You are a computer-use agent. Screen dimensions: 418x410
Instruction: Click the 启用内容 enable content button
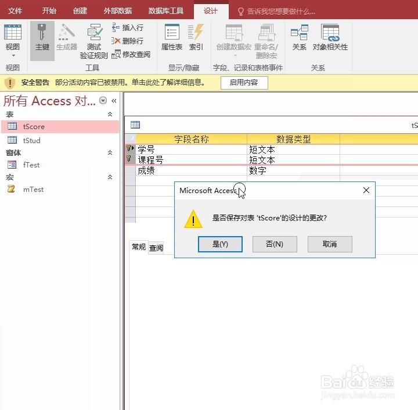tap(244, 83)
